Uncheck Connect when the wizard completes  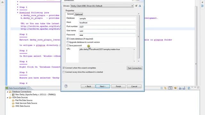click(64, 68)
